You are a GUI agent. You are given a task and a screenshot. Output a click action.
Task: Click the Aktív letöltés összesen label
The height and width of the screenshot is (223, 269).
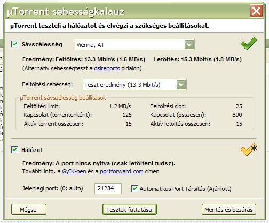coord(180,124)
